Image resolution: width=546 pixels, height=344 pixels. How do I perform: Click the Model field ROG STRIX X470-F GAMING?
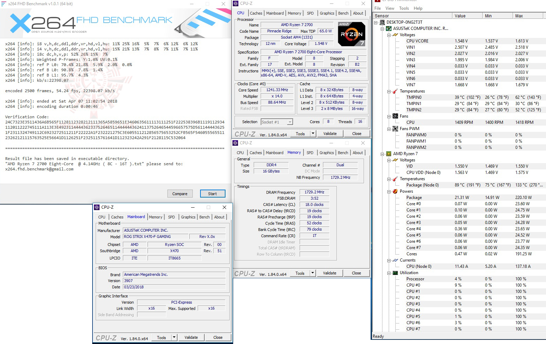(155, 237)
